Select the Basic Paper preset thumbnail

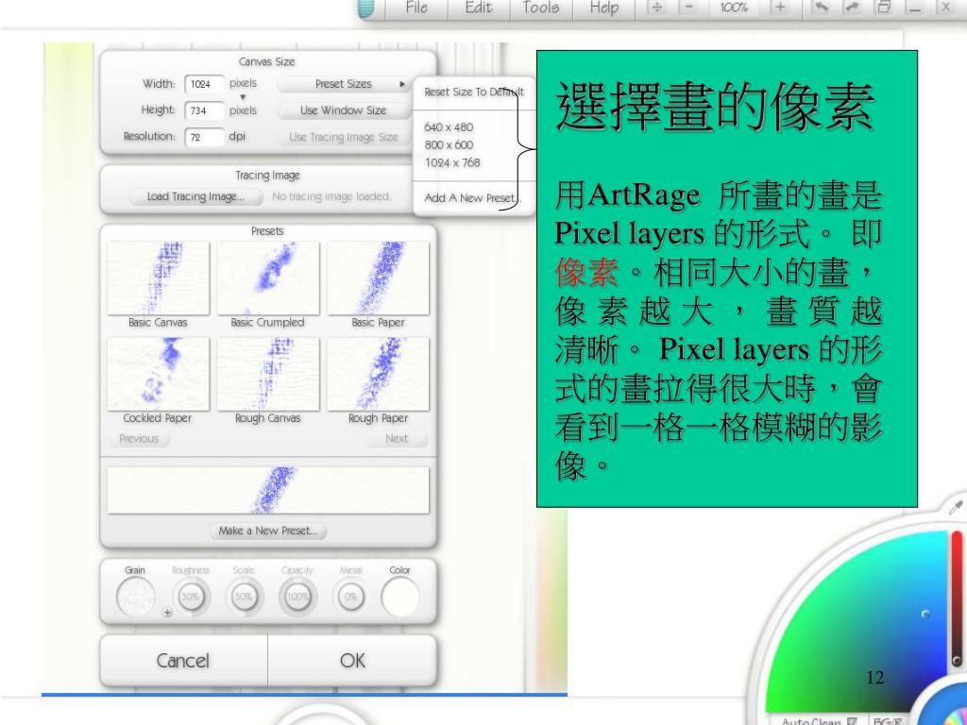click(378, 278)
